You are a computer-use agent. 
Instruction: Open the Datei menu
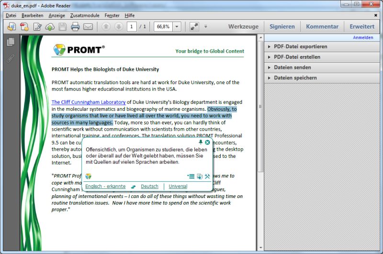(11, 15)
